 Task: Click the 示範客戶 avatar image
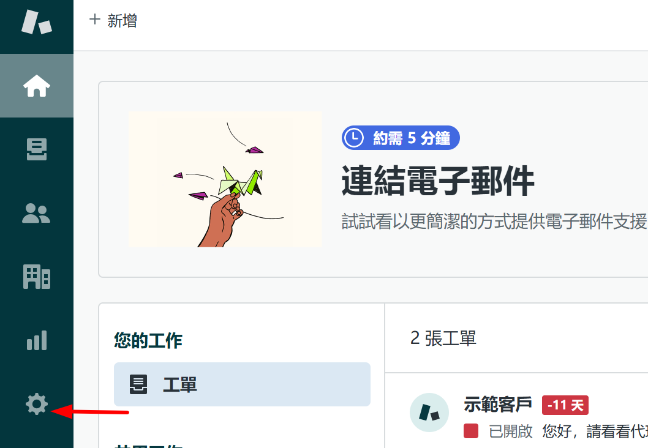(429, 413)
